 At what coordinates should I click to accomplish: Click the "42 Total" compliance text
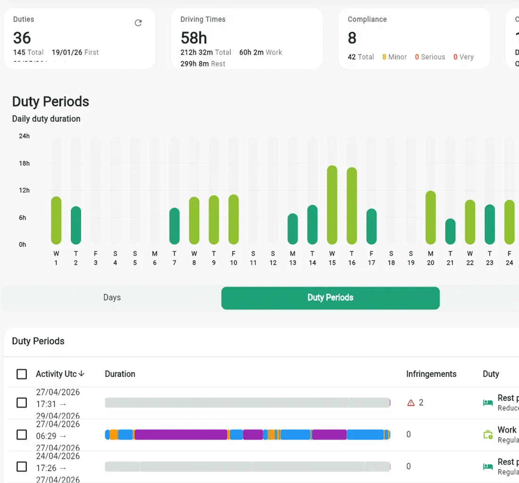tap(360, 57)
